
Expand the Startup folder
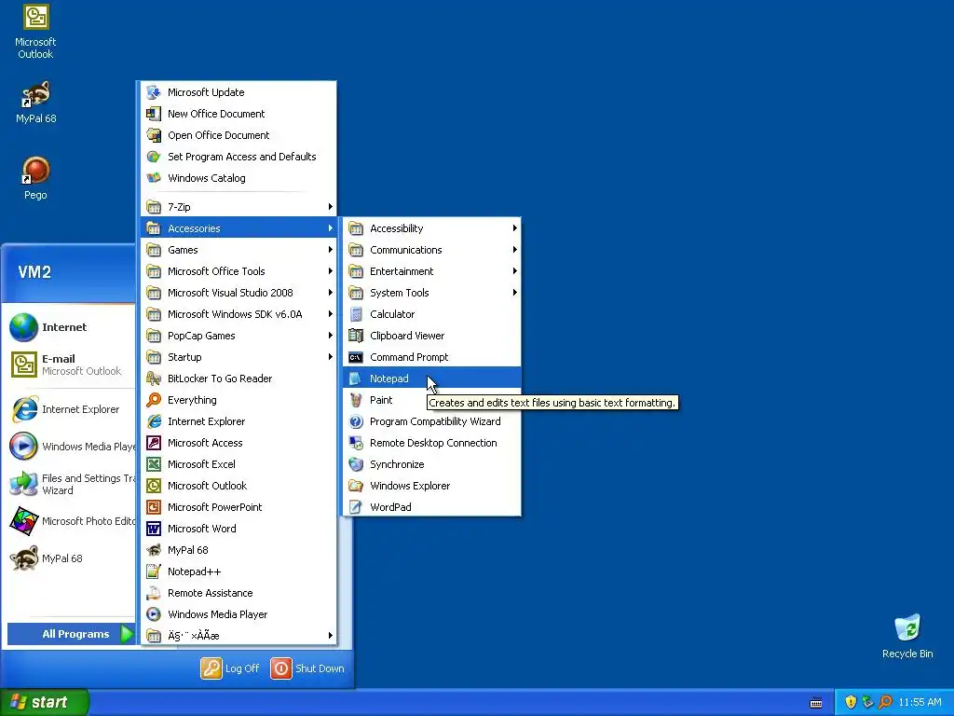point(238,357)
